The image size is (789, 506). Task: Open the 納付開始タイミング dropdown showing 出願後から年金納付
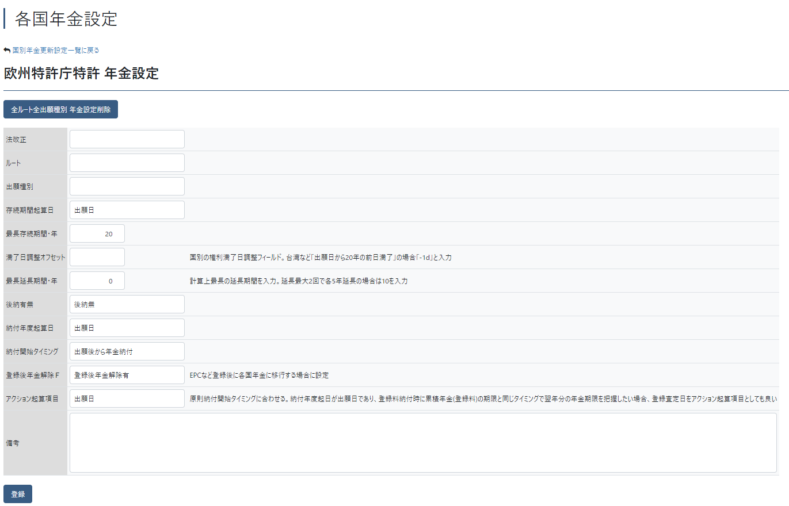click(x=127, y=351)
